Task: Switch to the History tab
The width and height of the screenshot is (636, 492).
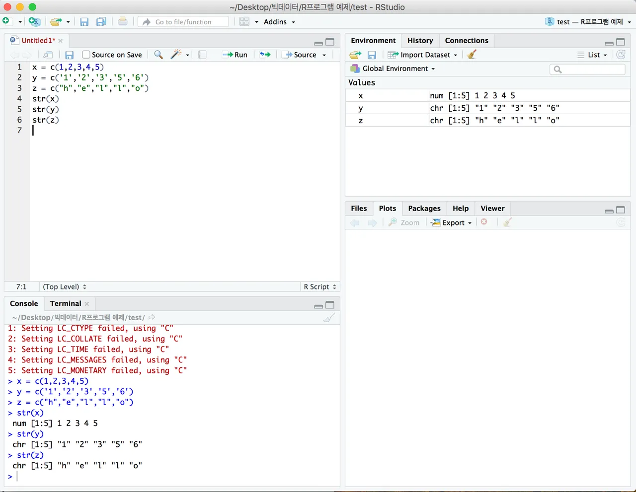Action: pos(420,41)
